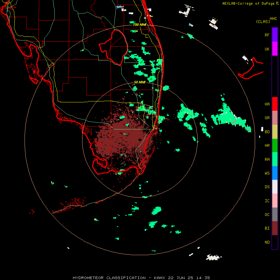Click the NEXLAB-College of DuPage text

pos(248,3)
